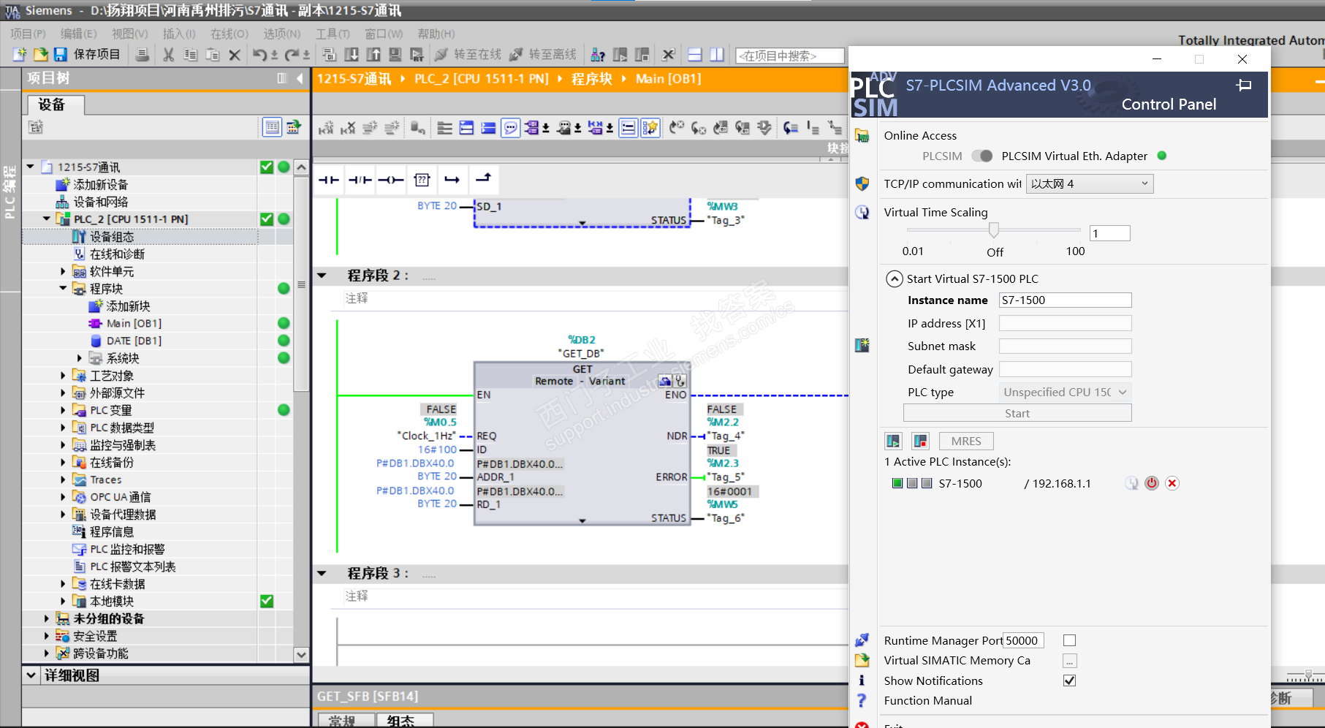Click the MRES button

[x=965, y=441]
